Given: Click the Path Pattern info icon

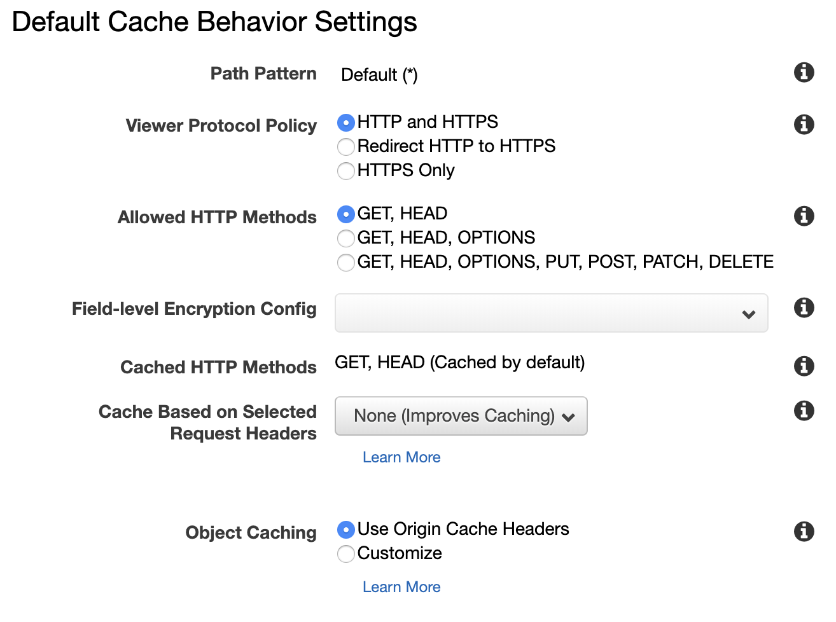Looking at the screenshot, I should click(x=804, y=73).
